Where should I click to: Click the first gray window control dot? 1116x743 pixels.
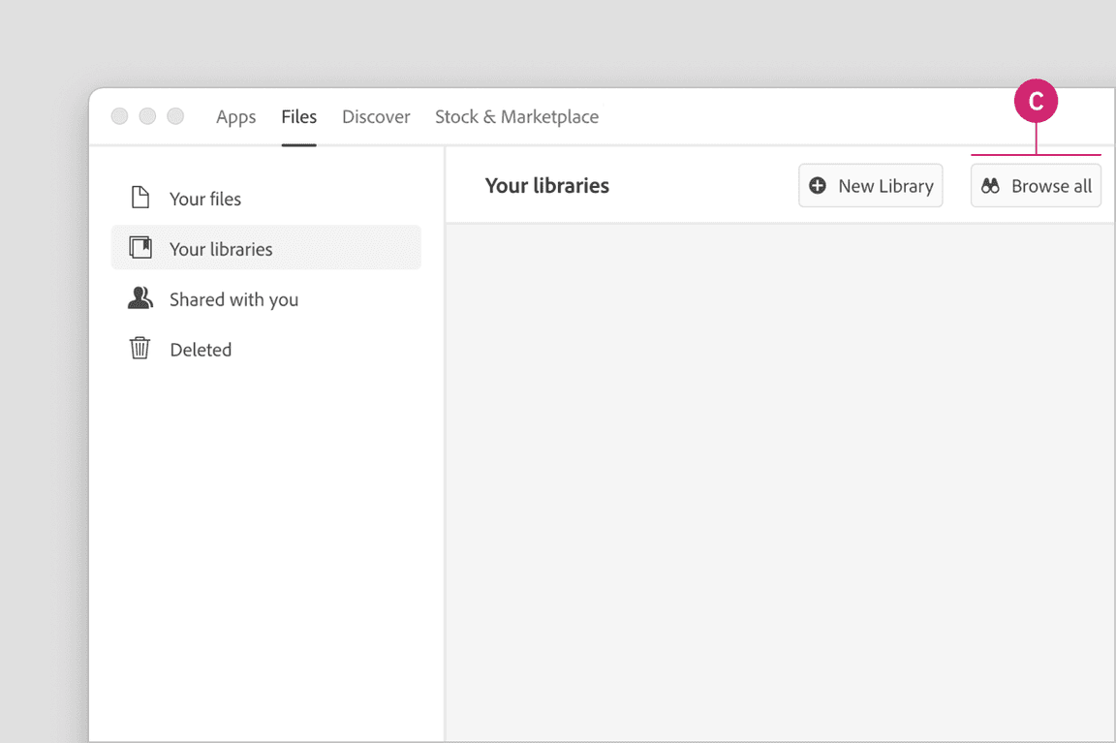(119, 116)
